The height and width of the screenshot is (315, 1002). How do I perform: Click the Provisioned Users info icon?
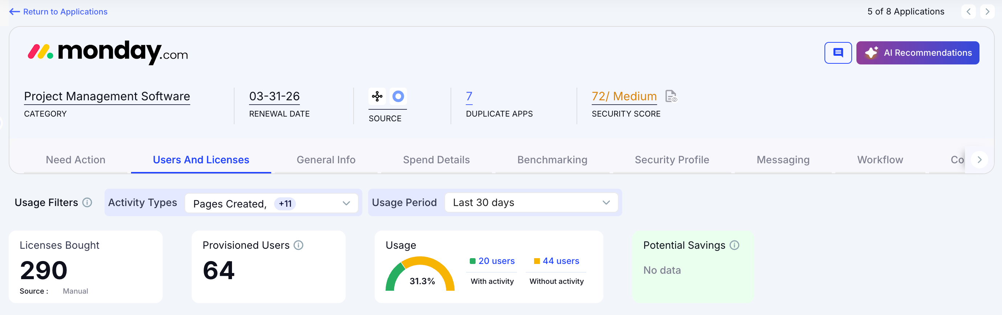[298, 245]
